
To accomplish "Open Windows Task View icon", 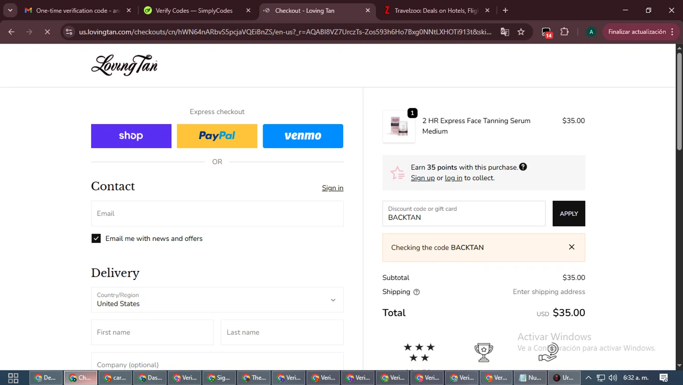I will (13, 378).
